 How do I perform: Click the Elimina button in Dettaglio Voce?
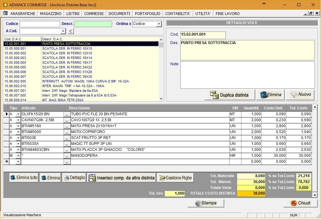(271, 95)
